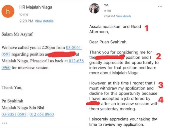The image size is (170, 128).
Task: Click the red number 2 annotation
Action: click(x=158, y=56)
